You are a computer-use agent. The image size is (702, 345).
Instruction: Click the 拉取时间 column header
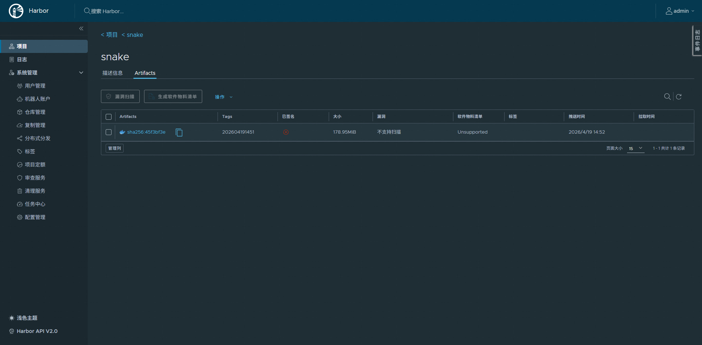point(646,116)
